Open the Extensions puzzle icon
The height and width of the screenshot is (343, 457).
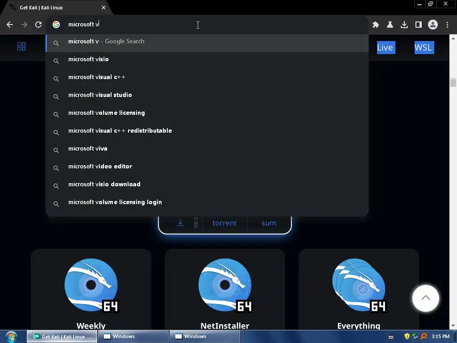[x=376, y=25]
